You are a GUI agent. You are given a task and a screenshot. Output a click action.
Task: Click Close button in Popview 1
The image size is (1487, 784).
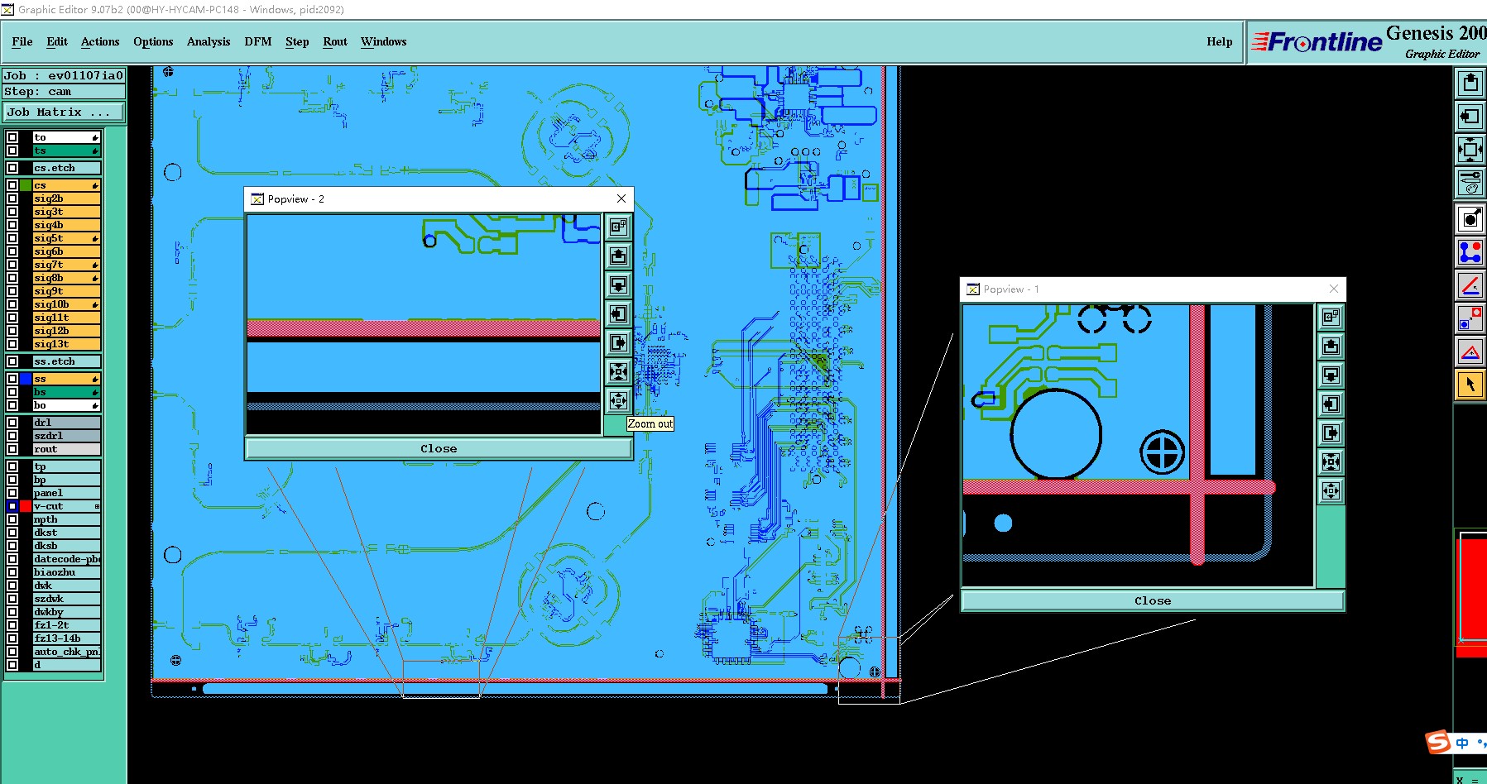point(1153,600)
